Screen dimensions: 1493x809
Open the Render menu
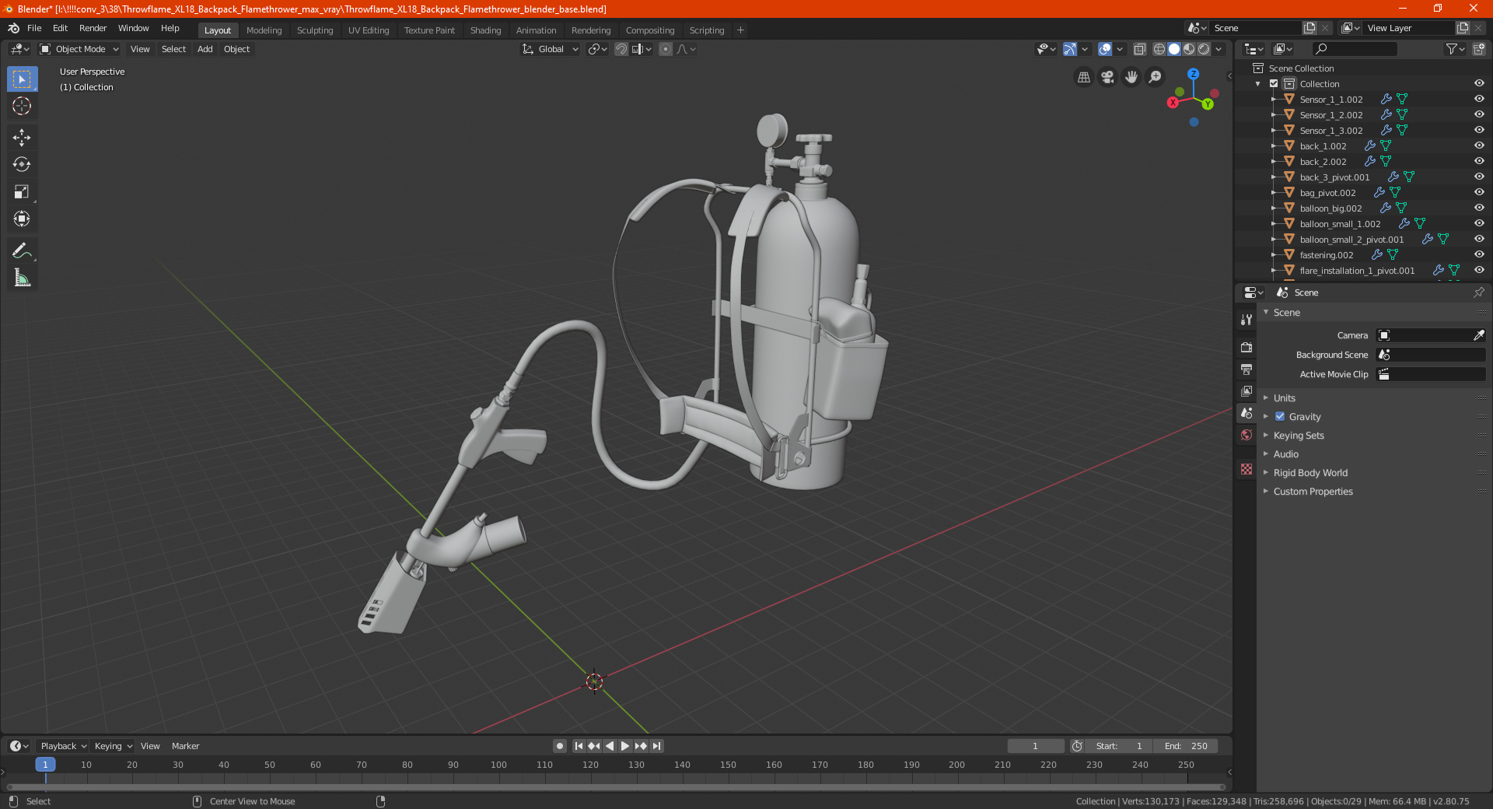pyautogui.click(x=93, y=28)
